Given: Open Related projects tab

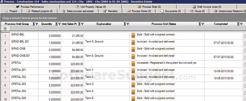Looking at the screenshot, I should coord(39,11).
